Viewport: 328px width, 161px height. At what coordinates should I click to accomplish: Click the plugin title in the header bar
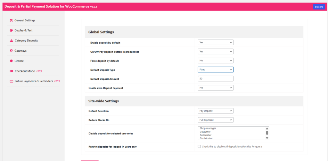(x=51, y=7)
